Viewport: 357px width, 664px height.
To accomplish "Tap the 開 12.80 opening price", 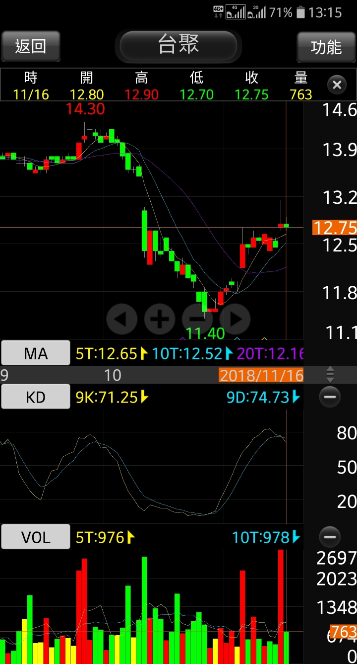I will pos(87,85).
